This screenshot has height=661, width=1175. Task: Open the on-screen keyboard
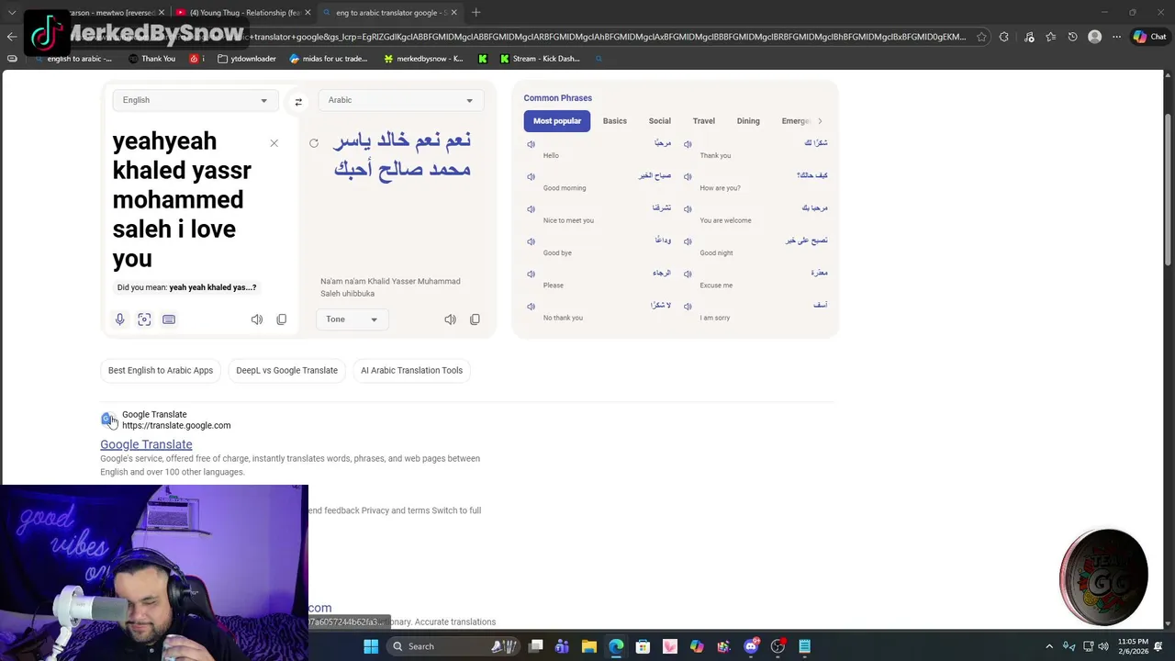[x=169, y=319]
